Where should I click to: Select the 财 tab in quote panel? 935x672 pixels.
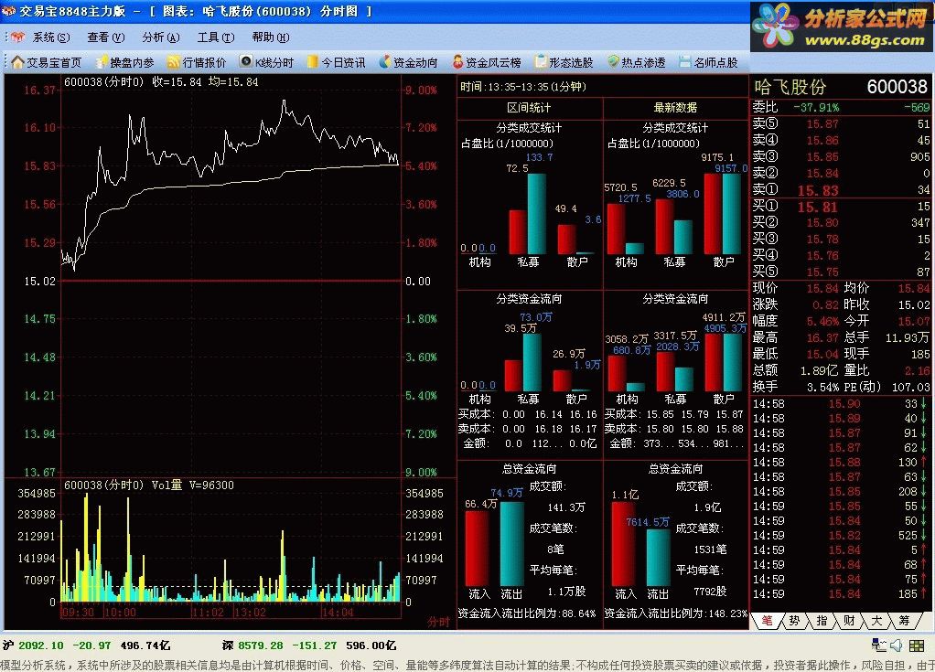click(x=849, y=621)
